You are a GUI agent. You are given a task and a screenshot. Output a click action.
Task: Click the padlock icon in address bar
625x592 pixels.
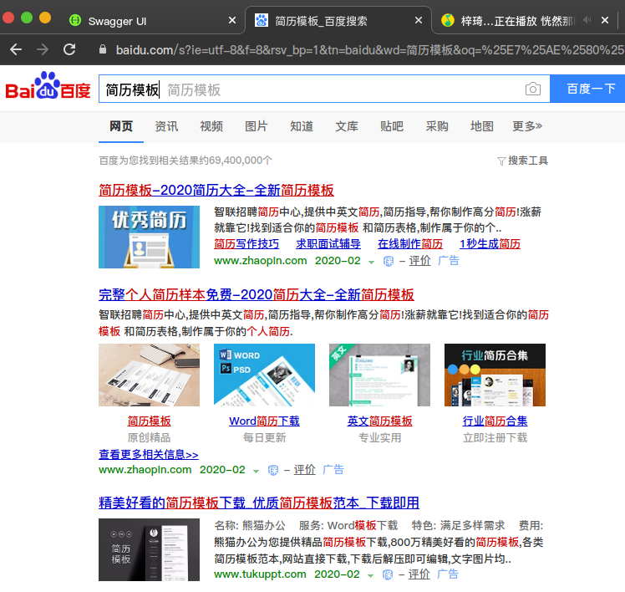coord(103,49)
